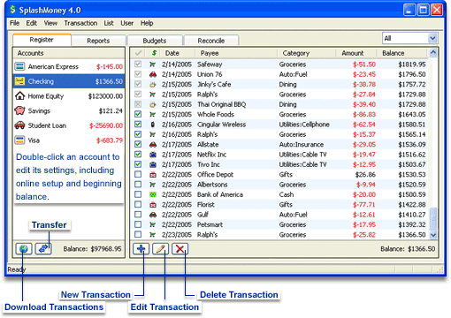Click the Transfer arrows button
Viewport: 451px width, 318px height.
point(43,249)
